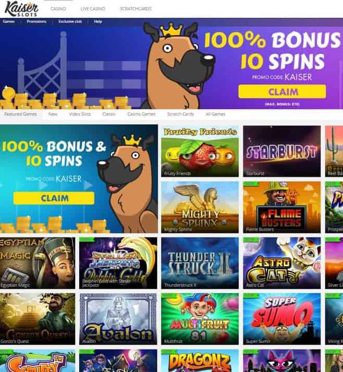This screenshot has width=343, height=372.
Task: Click the Claim button in top banner
Action: [282, 91]
